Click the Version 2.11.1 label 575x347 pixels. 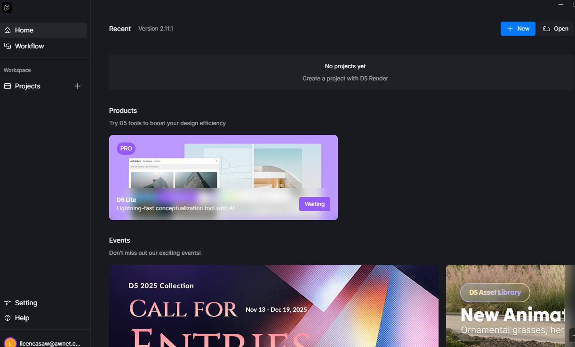[x=156, y=29]
